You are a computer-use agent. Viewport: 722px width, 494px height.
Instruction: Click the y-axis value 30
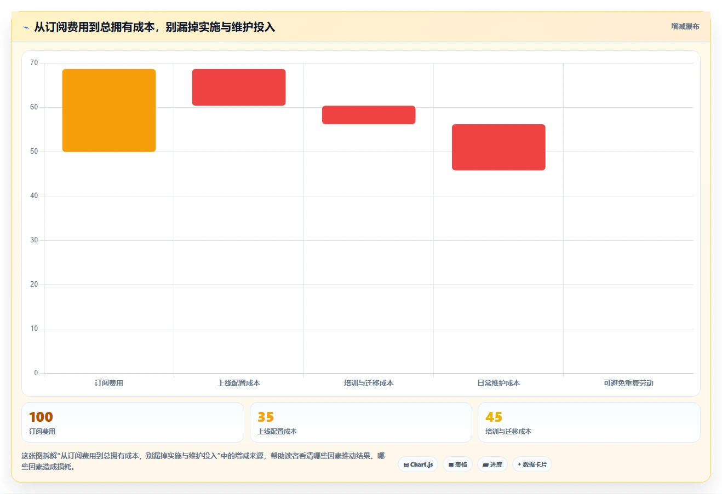[34, 240]
